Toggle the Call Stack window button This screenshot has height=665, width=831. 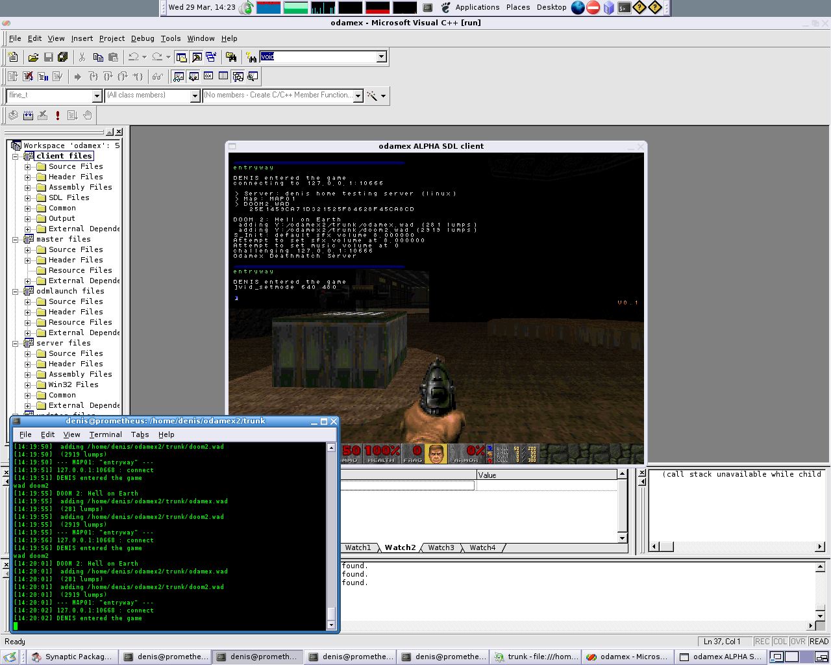click(x=238, y=77)
